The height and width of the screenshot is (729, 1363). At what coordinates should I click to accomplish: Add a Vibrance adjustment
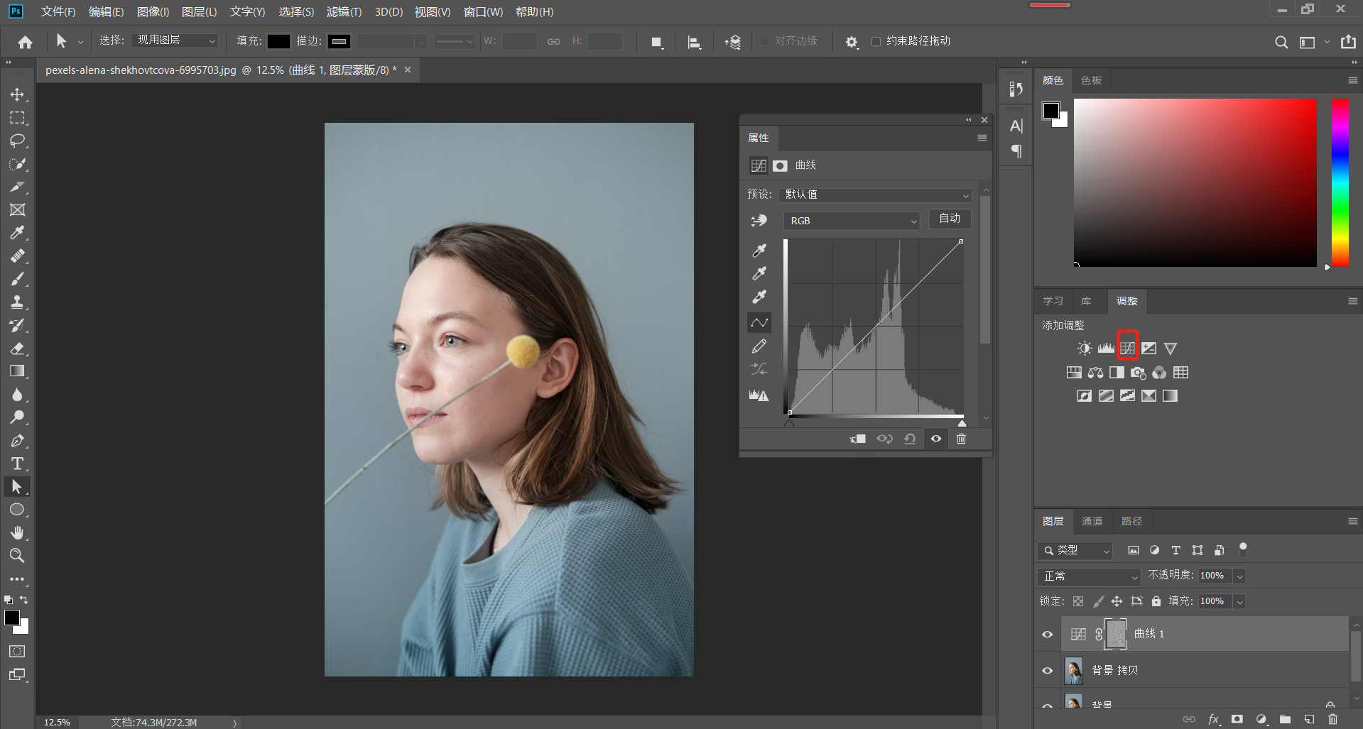click(1171, 348)
